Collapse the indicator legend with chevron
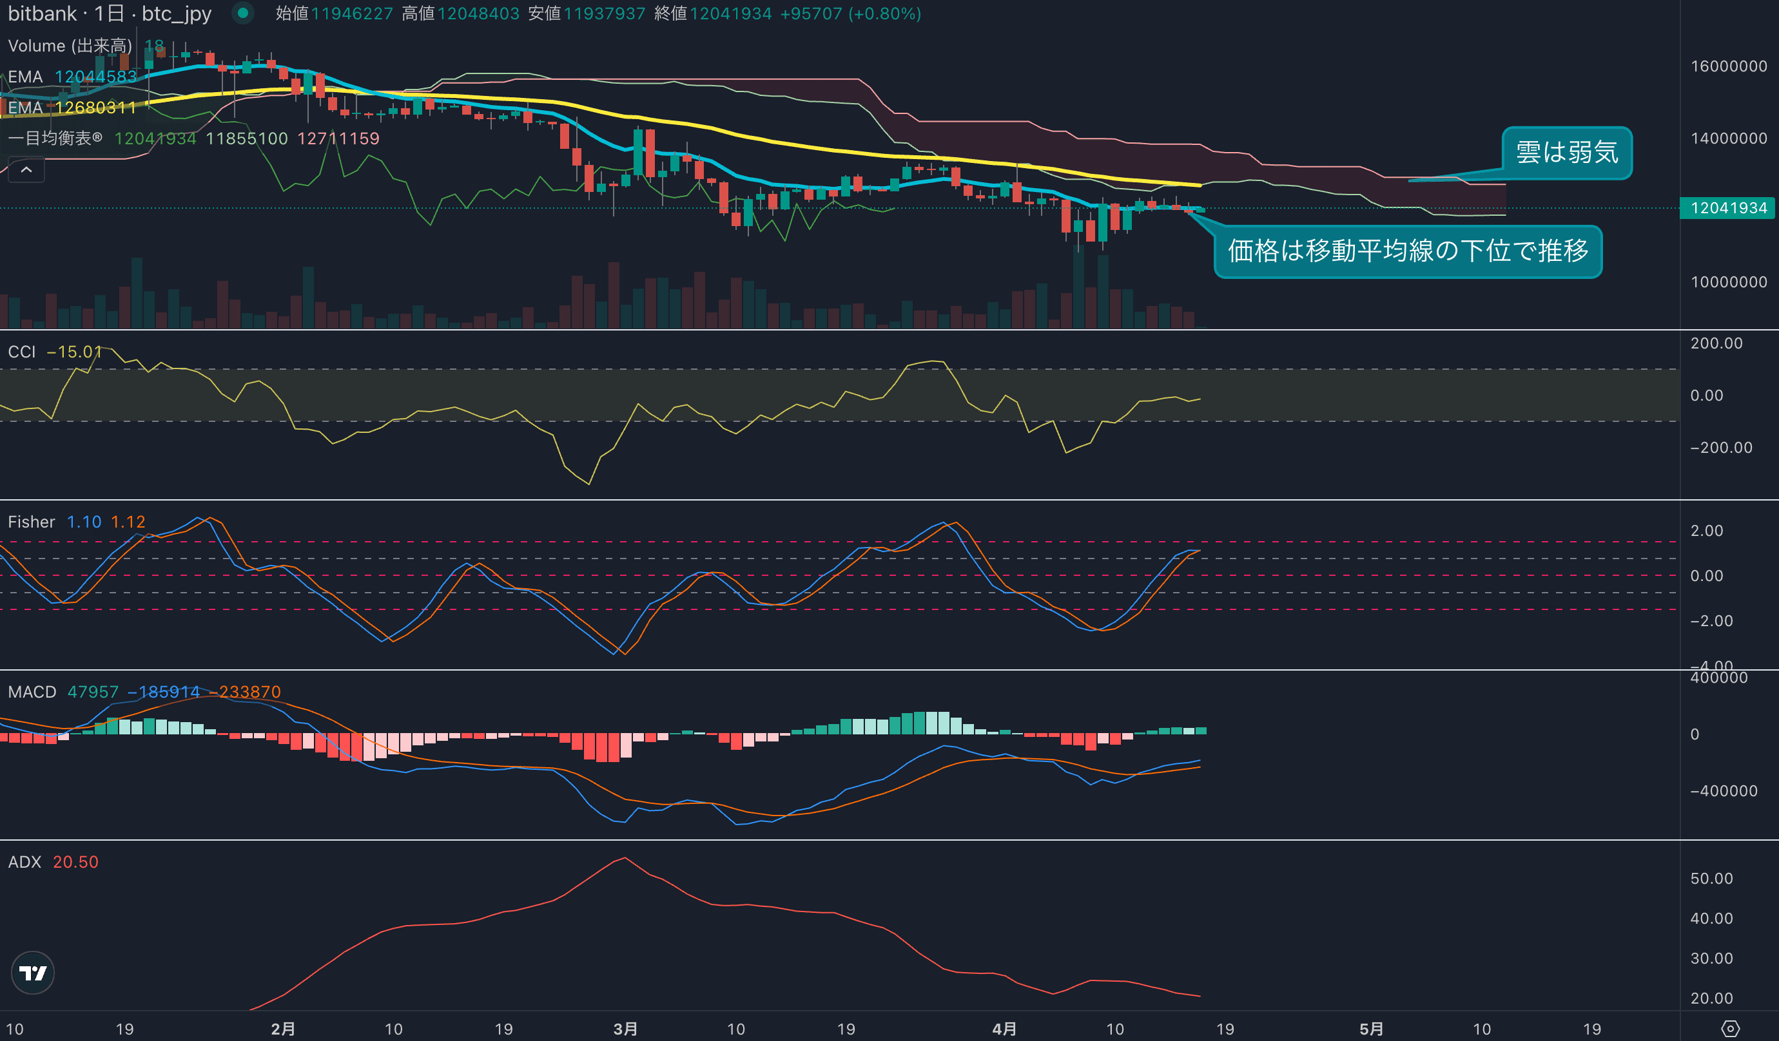Viewport: 1779px width, 1041px height. (26, 170)
